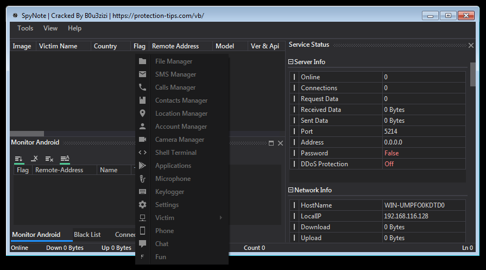Image resolution: width=486 pixels, height=270 pixels.
Task: Click the Chat speech bubble icon
Action: [142, 244]
